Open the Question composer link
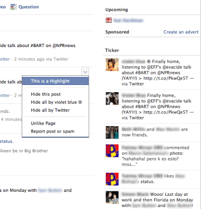 pyautogui.click(x=29, y=7)
